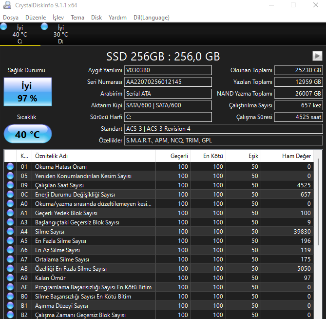
Task: Select the Okuma Hatası Oranı row
Action: tap(159, 167)
